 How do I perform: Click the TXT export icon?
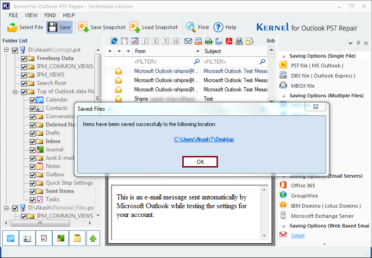coord(209,41)
